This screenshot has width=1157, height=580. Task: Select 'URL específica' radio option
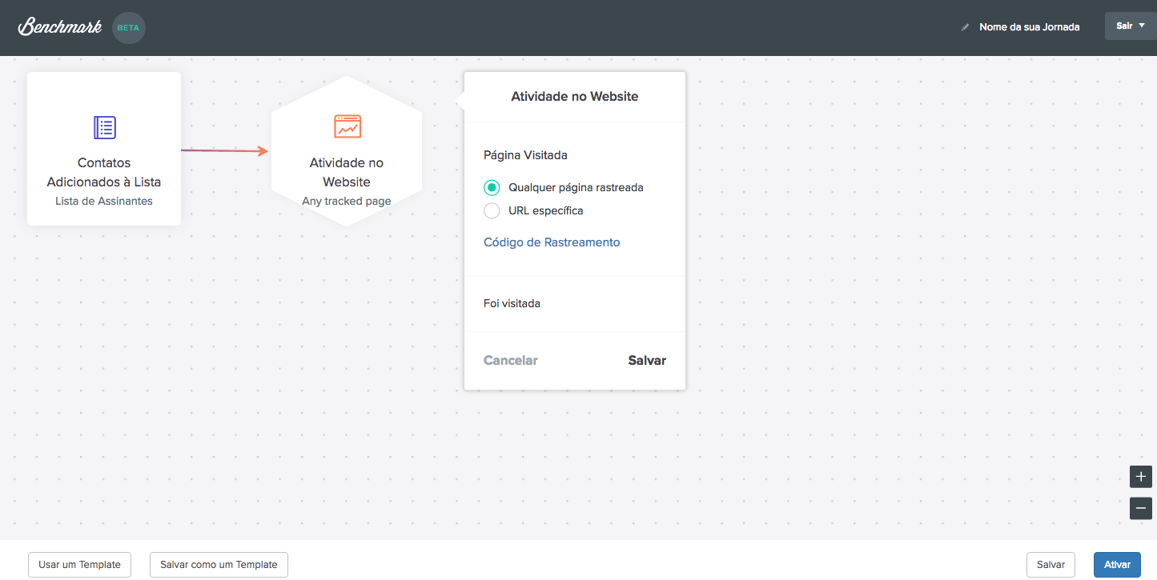coord(492,211)
